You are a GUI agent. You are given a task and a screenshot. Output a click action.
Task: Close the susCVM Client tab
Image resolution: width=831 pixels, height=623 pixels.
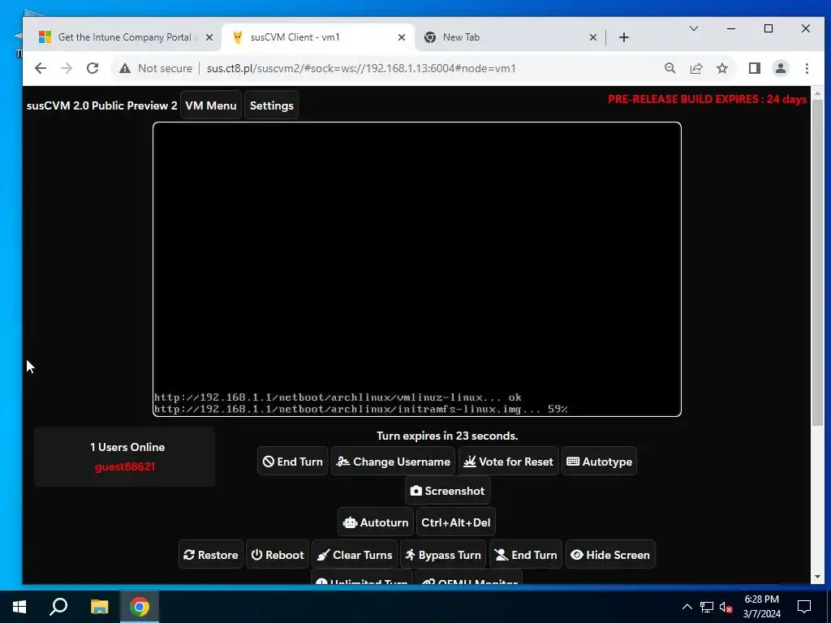pyautogui.click(x=402, y=37)
